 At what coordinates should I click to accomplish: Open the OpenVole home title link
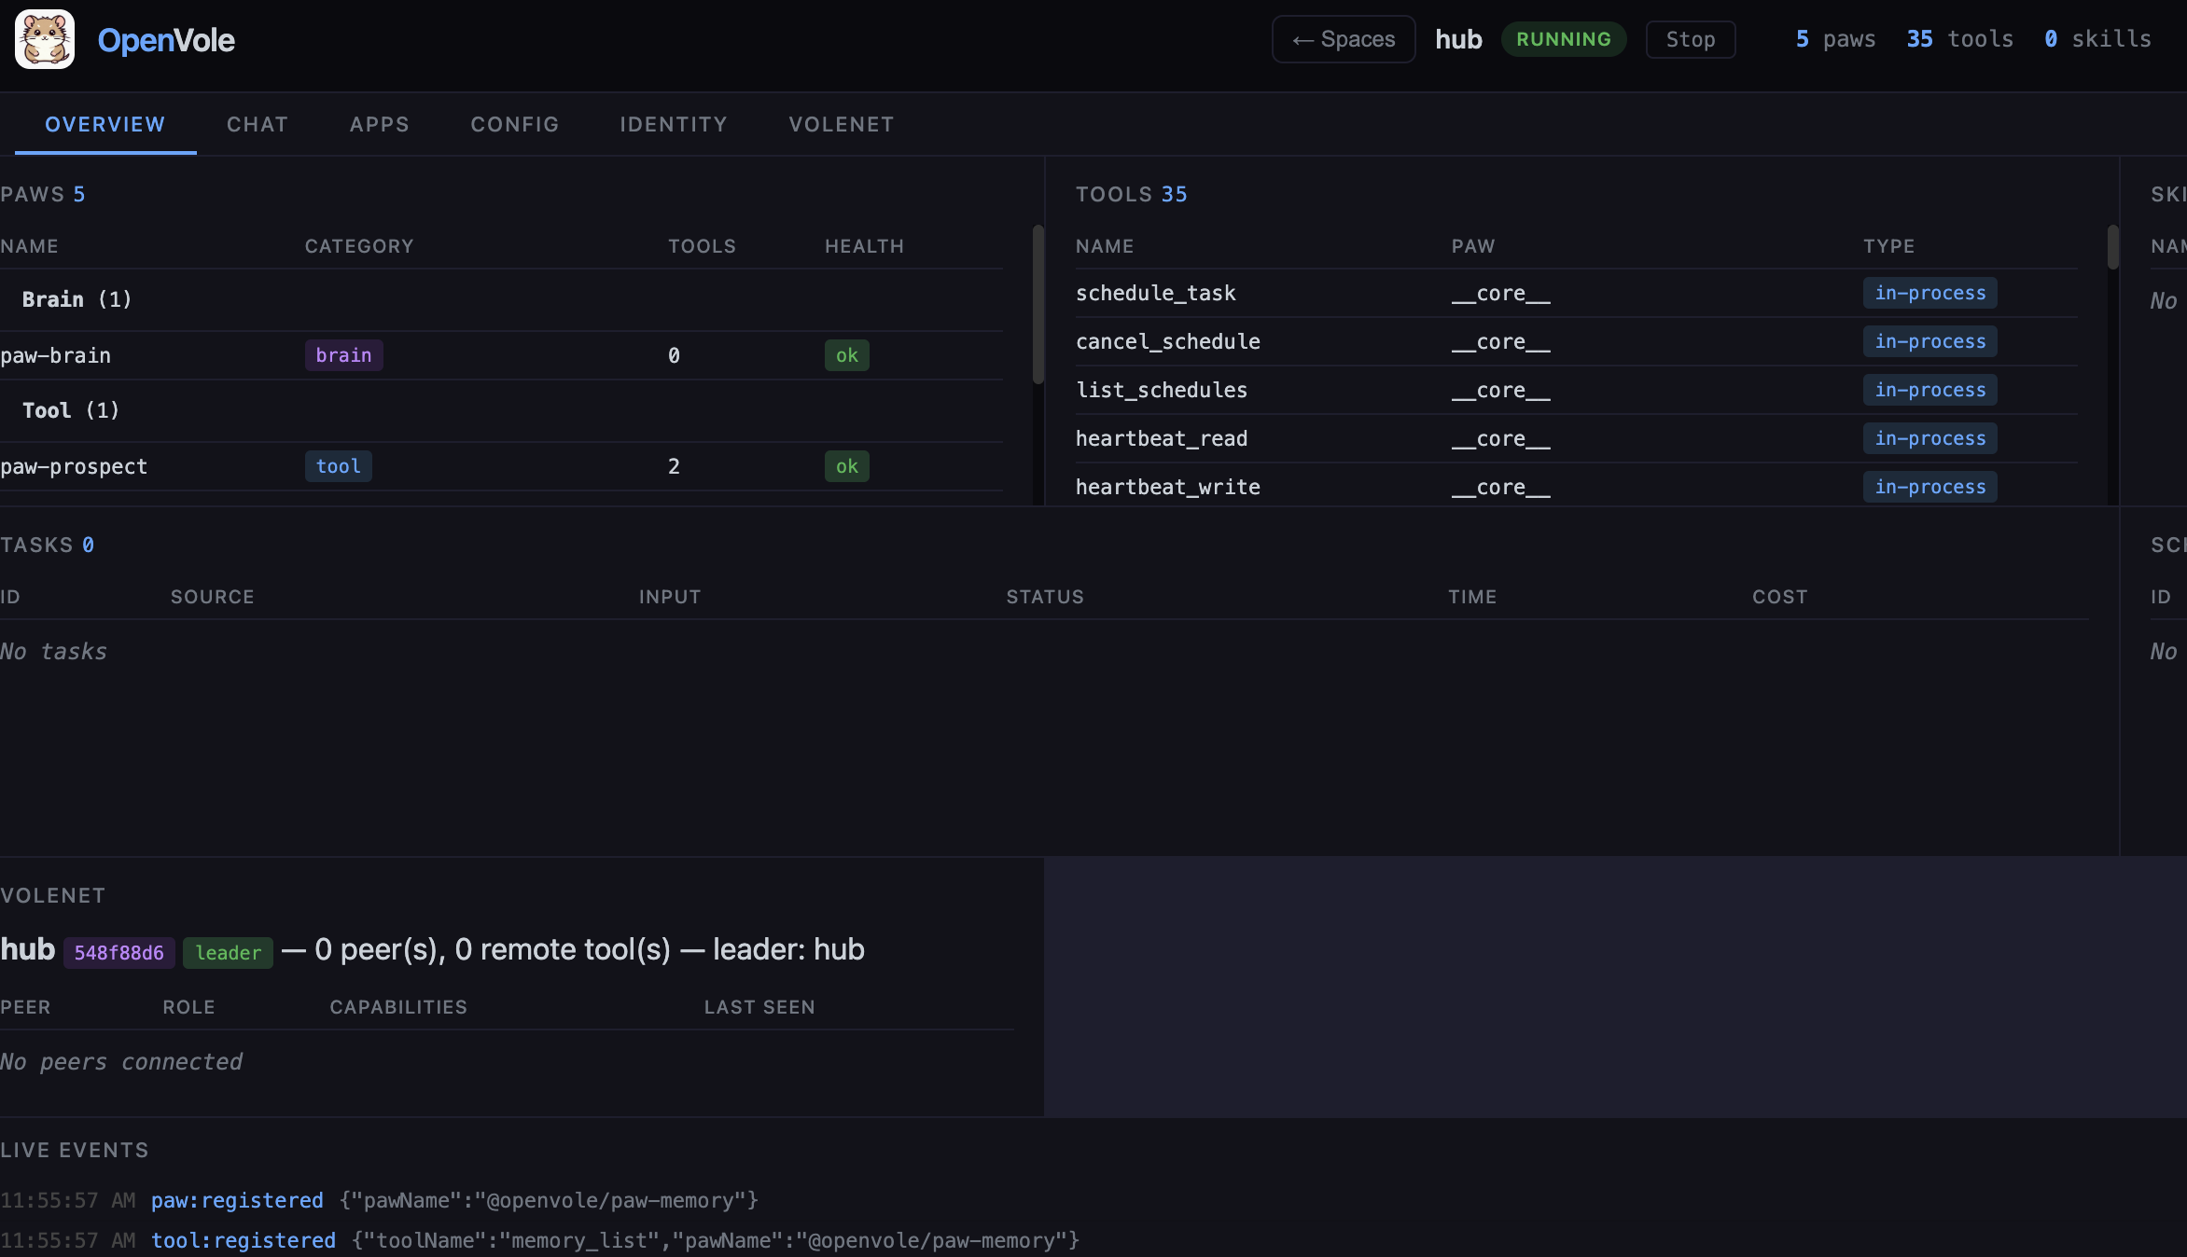point(166,40)
